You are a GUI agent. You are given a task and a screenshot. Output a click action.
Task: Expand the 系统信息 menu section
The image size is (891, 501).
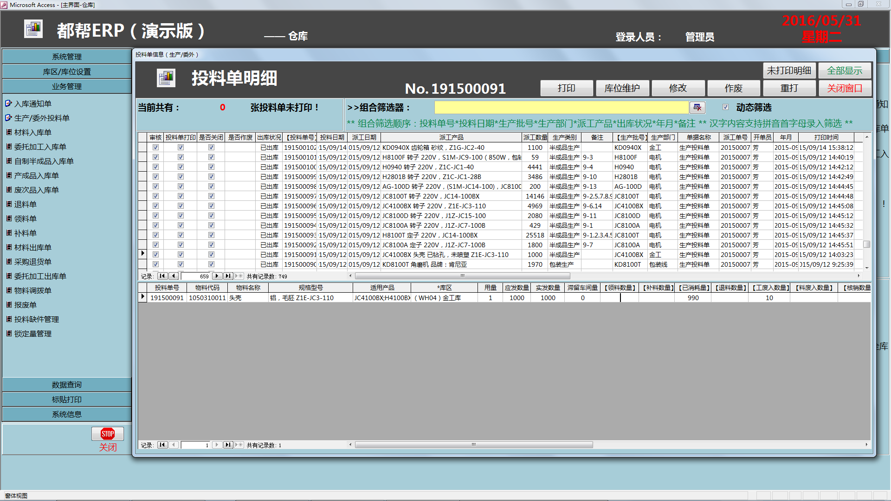click(67, 414)
